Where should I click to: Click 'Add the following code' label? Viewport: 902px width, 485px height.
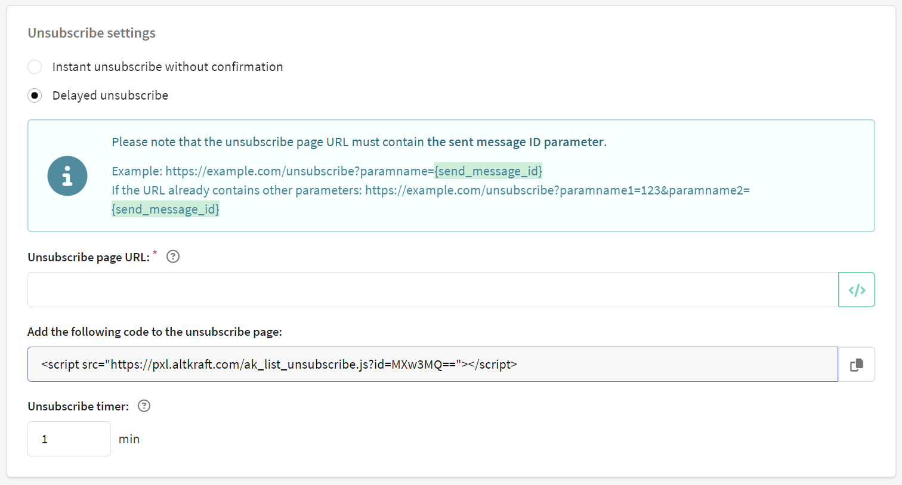[x=155, y=332]
